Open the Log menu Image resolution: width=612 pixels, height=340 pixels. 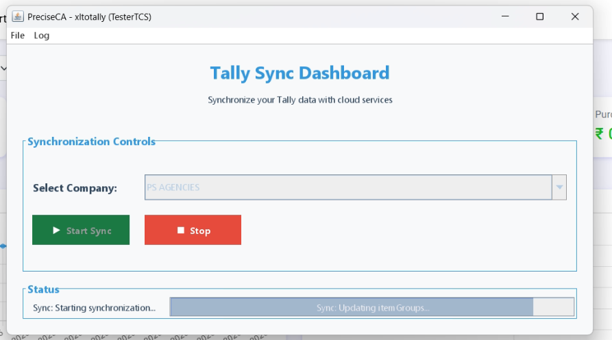click(x=42, y=36)
